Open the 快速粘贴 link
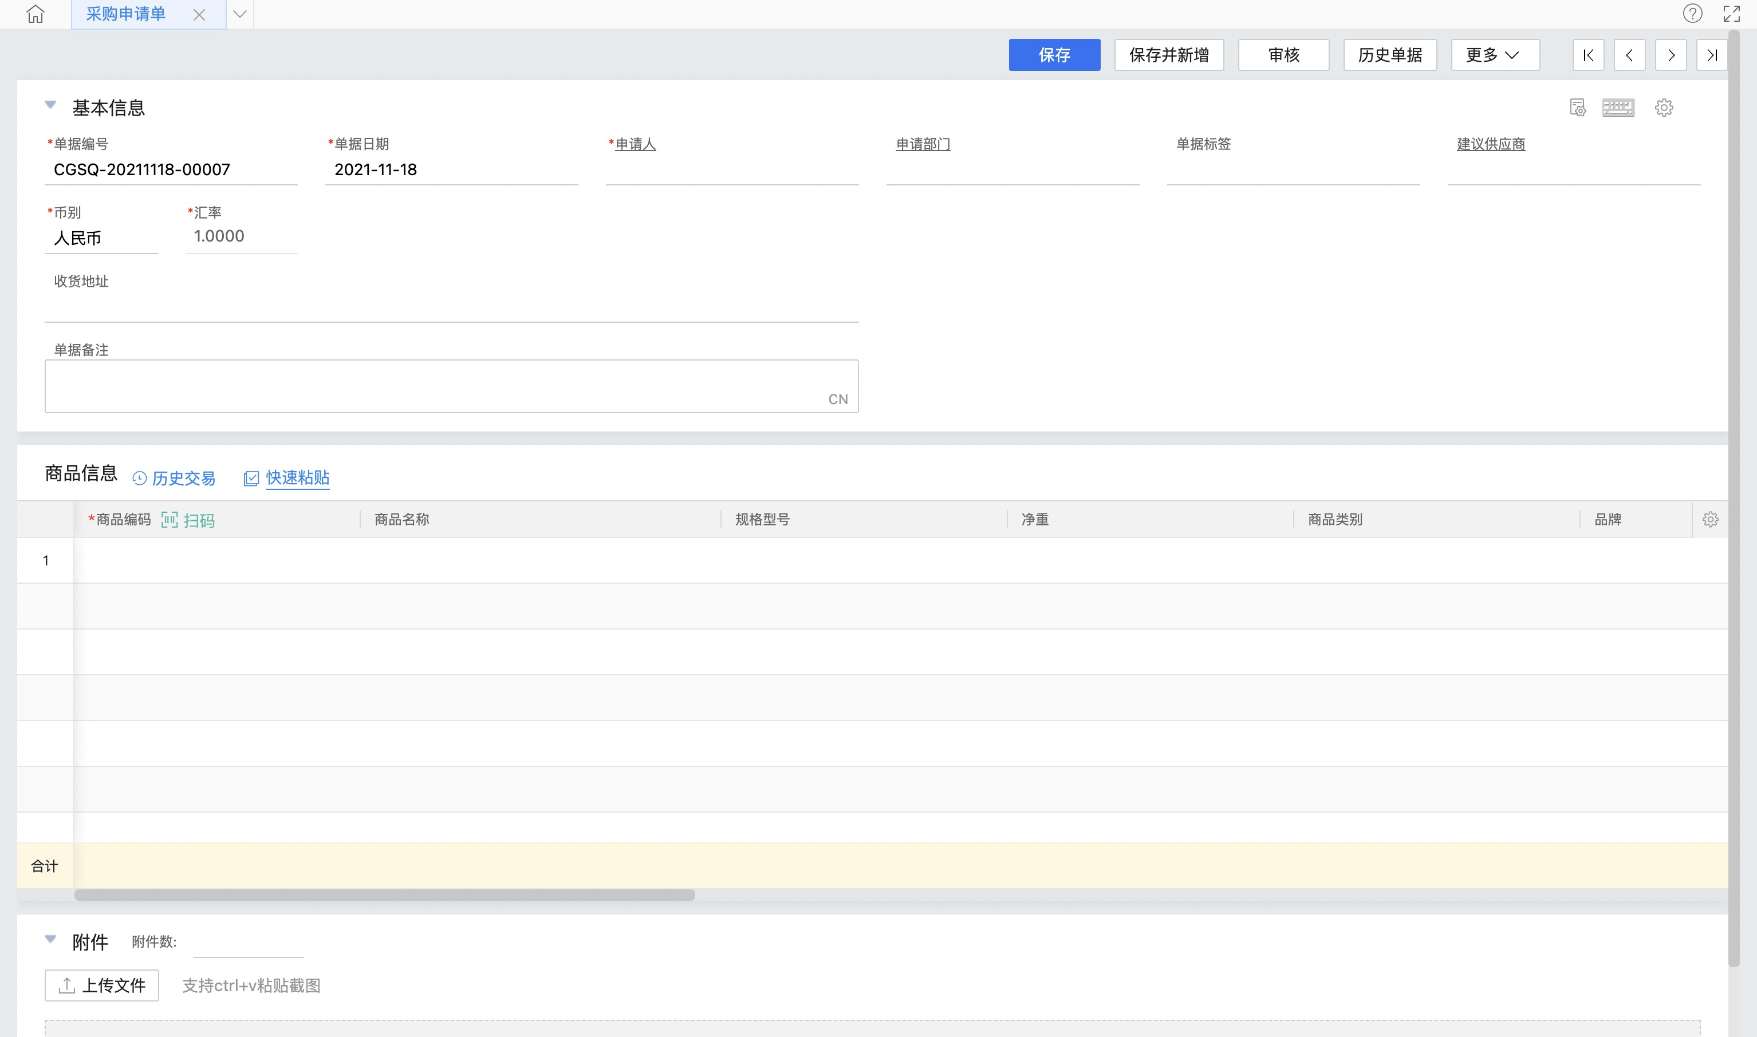1757x1037 pixels. 297,478
